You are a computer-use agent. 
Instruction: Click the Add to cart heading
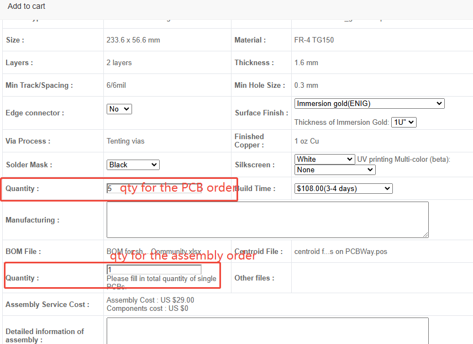(27, 6)
